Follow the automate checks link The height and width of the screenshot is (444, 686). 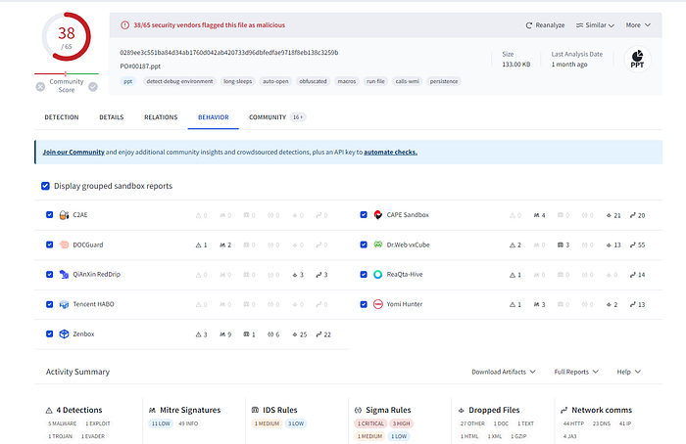pyautogui.click(x=390, y=153)
